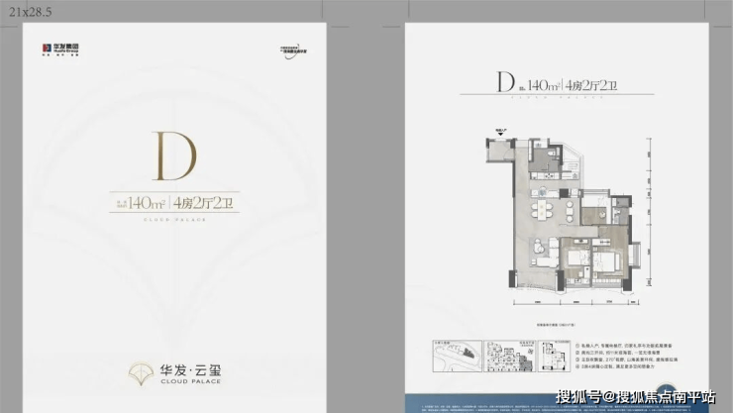Click the dining table in the floor plan
The image size is (733, 413).
point(542,209)
